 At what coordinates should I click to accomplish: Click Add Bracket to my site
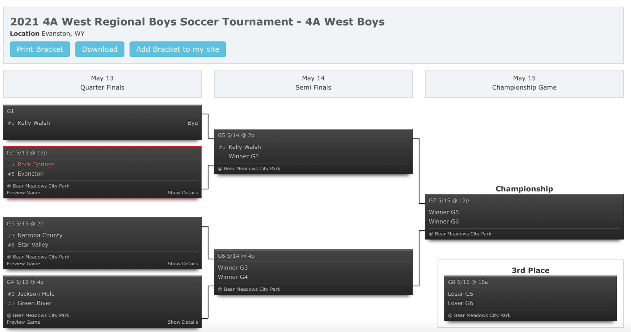point(177,49)
